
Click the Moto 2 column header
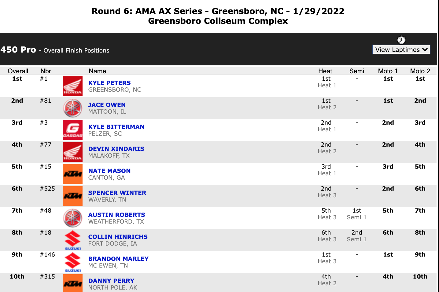420,71
